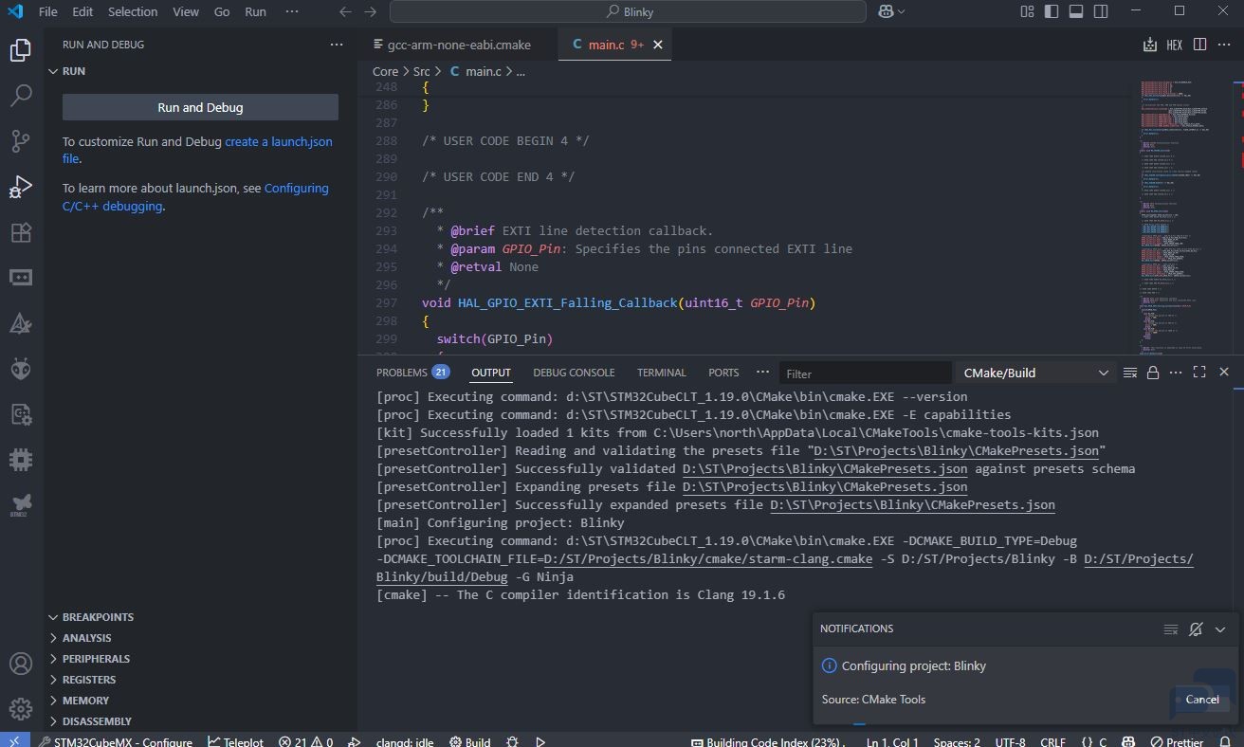Open the Extensions view icon

pyautogui.click(x=21, y=232)
